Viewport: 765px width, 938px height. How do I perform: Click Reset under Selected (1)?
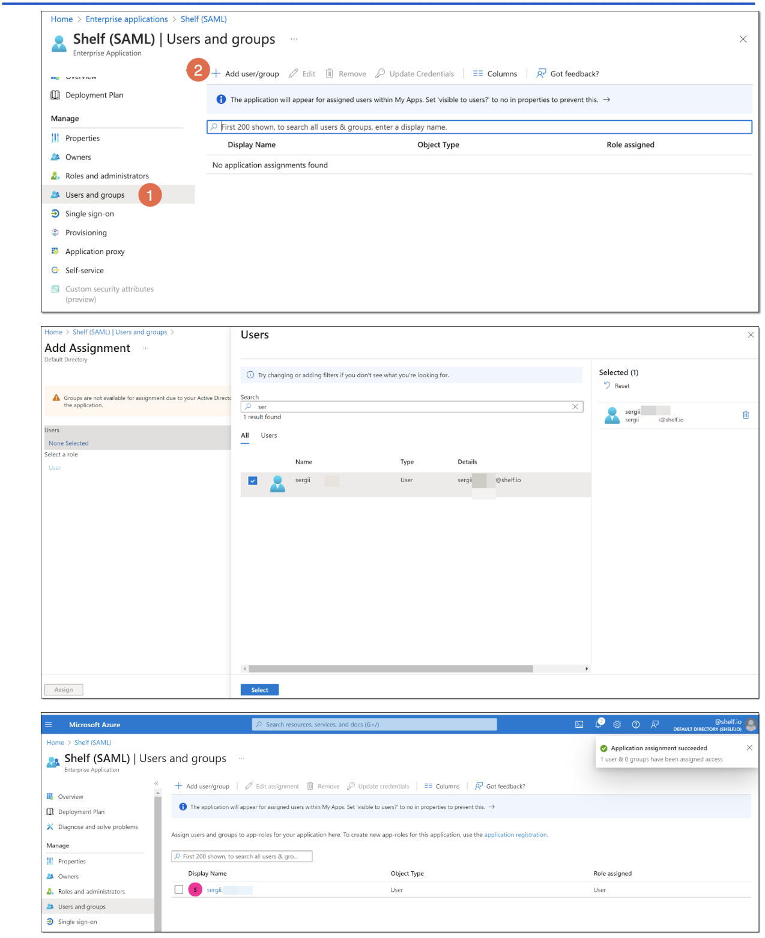pos(617,386)
